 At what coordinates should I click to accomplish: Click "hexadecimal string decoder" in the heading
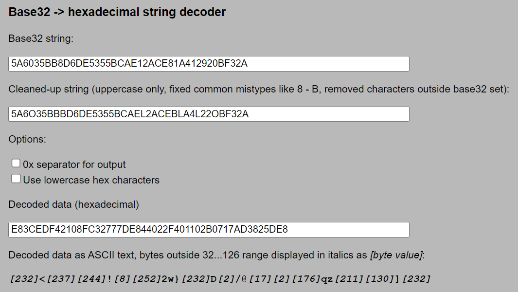[x=147, y=12]
